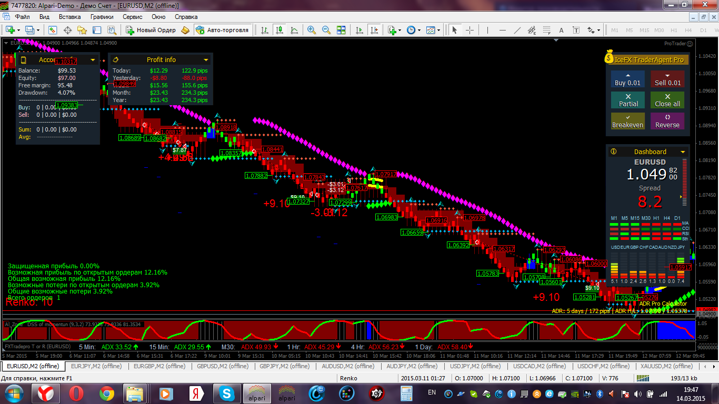Open Skype from the Windows taskbar

coord(227,393)
